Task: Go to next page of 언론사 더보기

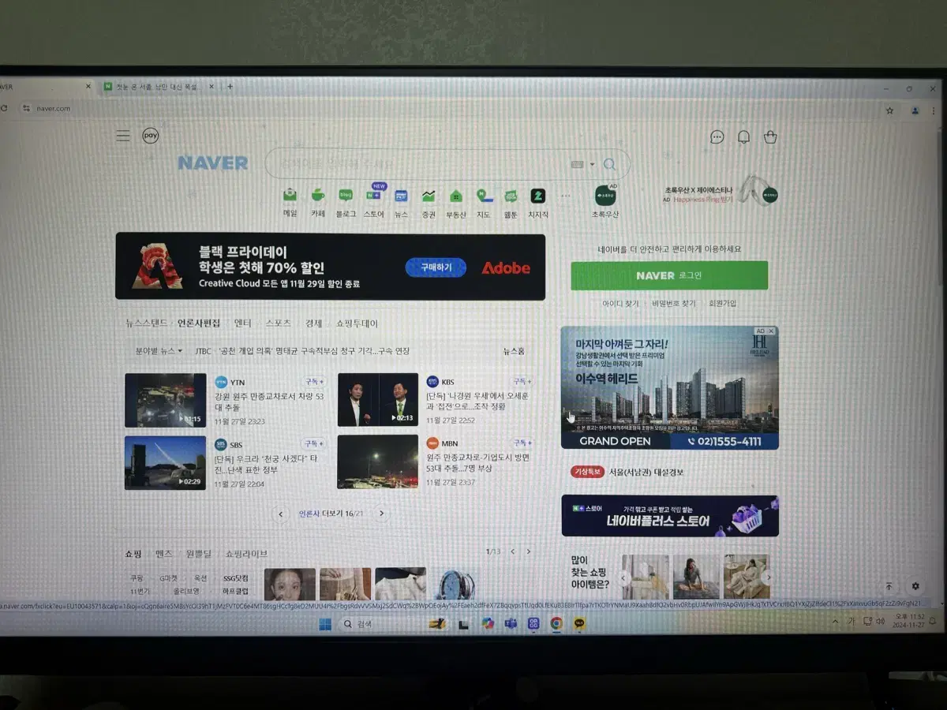Action: pyautogui.click(x=381, y=514)
